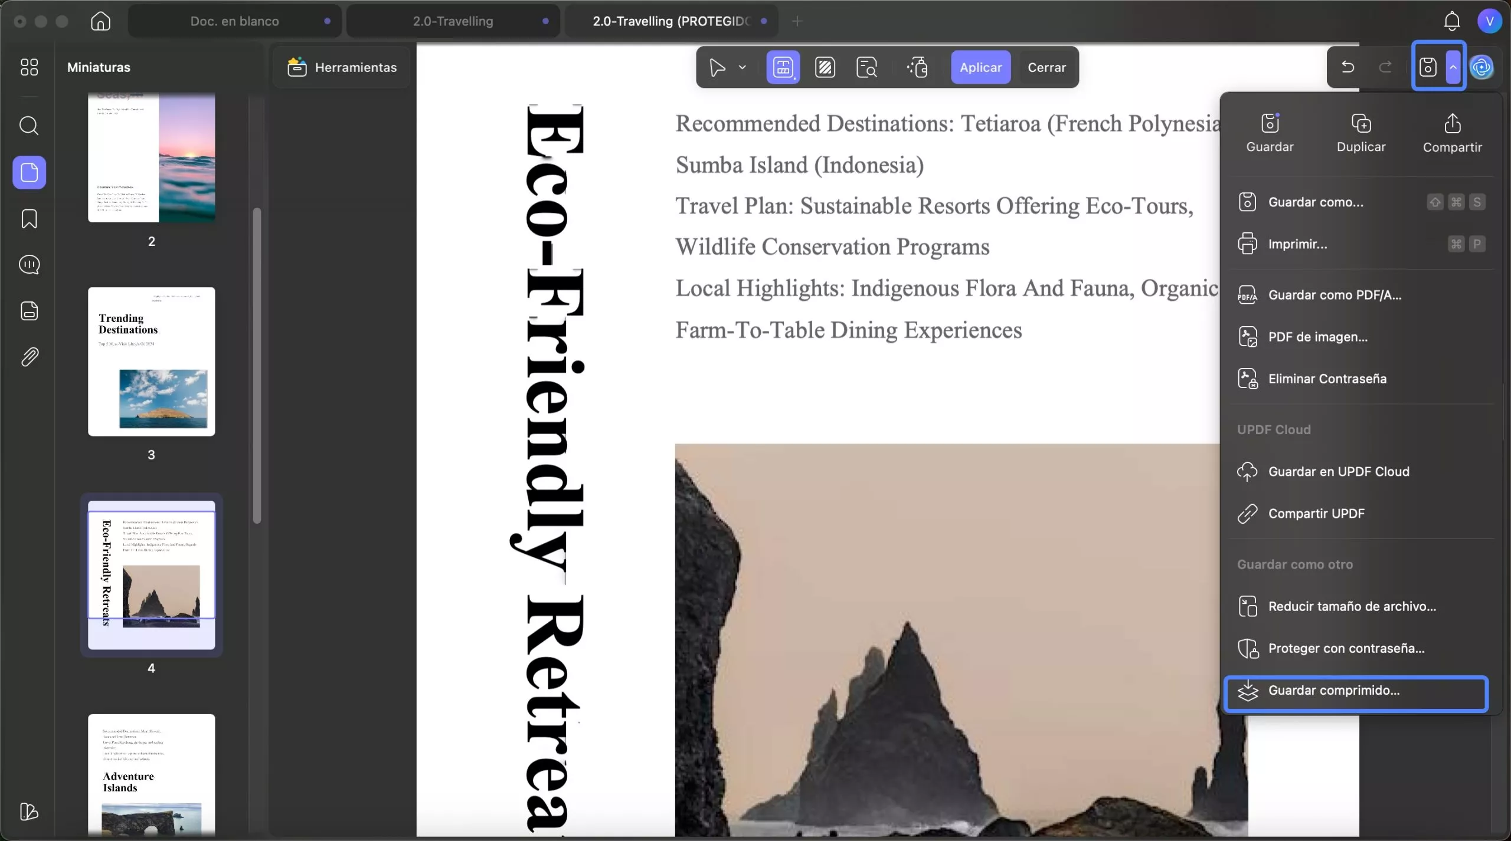
Task: Choose Imprimir... menu entry
Action: coord(1361,244)
